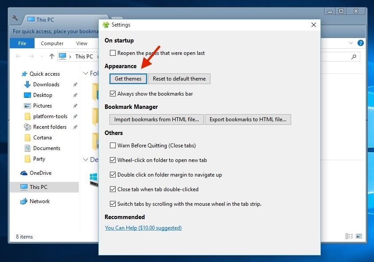Toggle Double click on folder margin option
Image resolution: width=374 pixels, height=262 pixels.
tap(113, 174)
